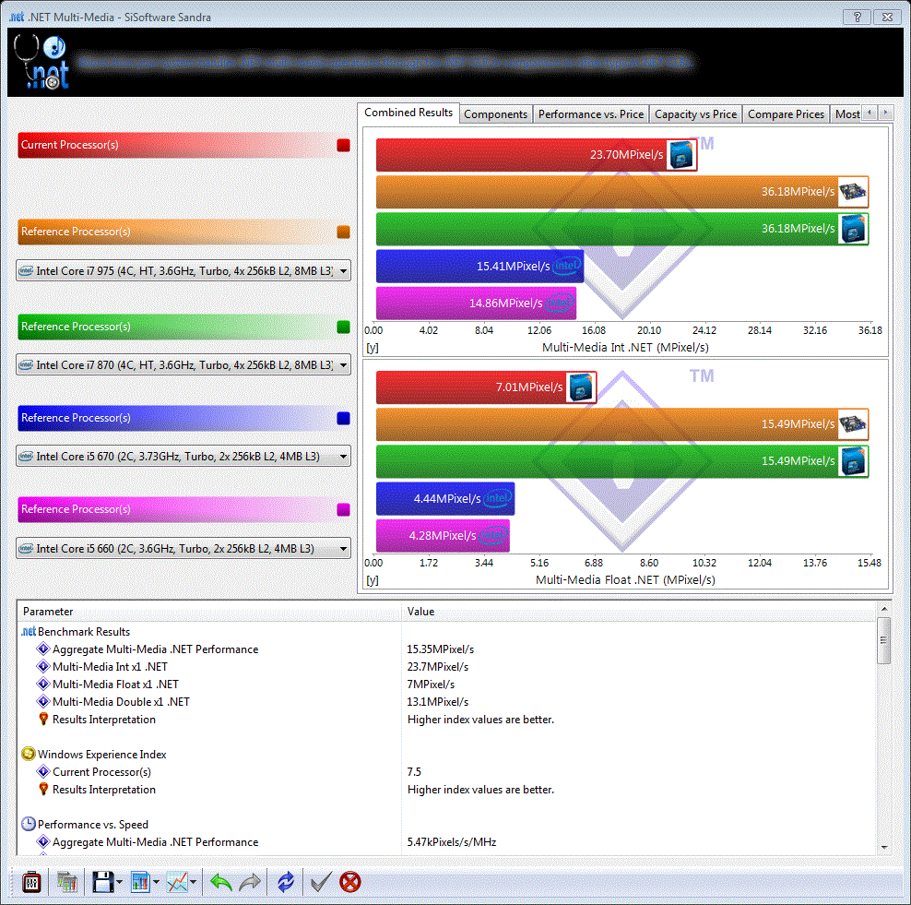Viewport: 911px width, 905px height.
Task: Click the [y] axis label of Multi-Media Float chart
Action: click(373, 580)
